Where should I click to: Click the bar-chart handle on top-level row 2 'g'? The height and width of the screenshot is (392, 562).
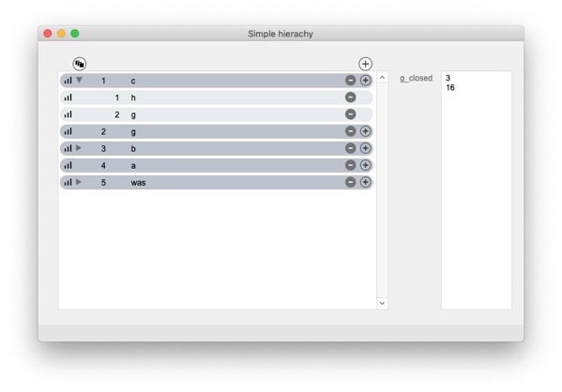68,131
